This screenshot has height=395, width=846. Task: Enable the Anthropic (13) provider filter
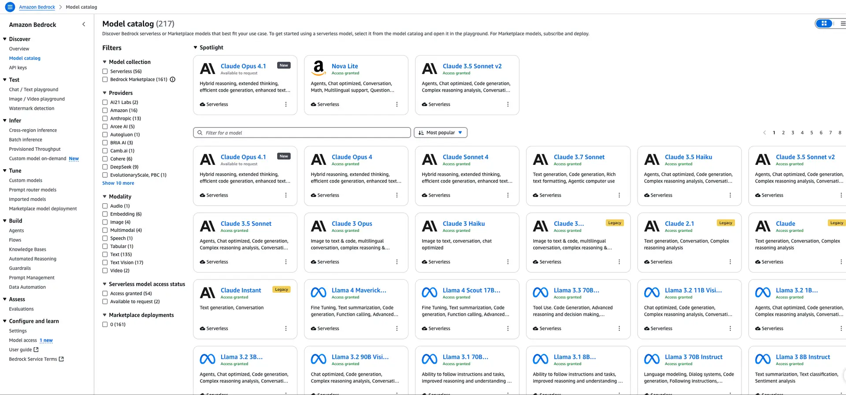[105, 119]
